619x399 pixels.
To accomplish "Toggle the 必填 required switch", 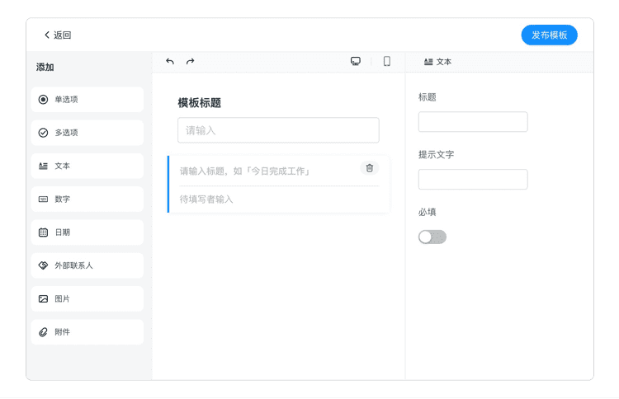I will point(432,237).
